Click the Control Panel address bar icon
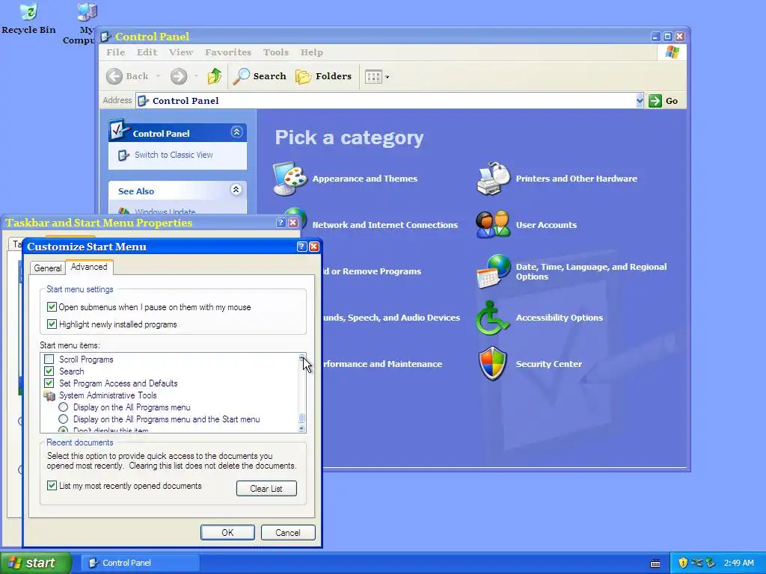Screen dimensions: 766x574 (143, 101)
